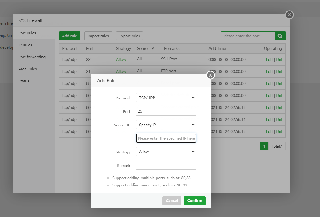Click the Remark input field
Viewport: 320px width, 217px height.
(x=166, y=165)
